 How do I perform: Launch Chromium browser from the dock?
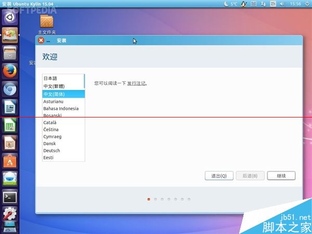point(10,89)
